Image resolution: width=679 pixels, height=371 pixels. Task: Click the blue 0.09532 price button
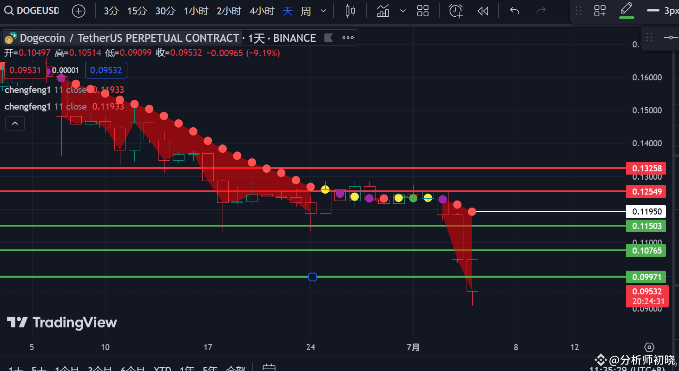(x=106, y=70)
